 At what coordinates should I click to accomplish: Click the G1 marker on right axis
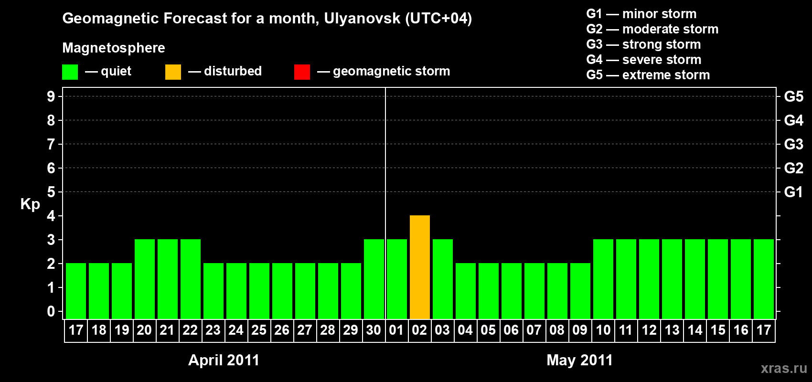point(793,192)
